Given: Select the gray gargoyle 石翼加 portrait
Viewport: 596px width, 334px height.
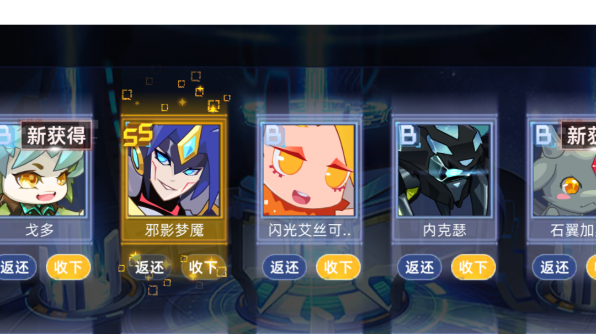Looking at the screenshot, I should pos(564,170).
